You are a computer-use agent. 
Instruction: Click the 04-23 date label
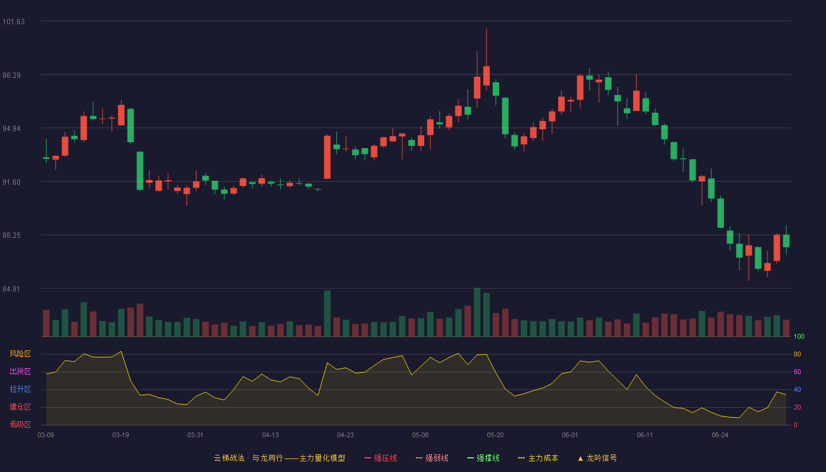tap(345, 435)
